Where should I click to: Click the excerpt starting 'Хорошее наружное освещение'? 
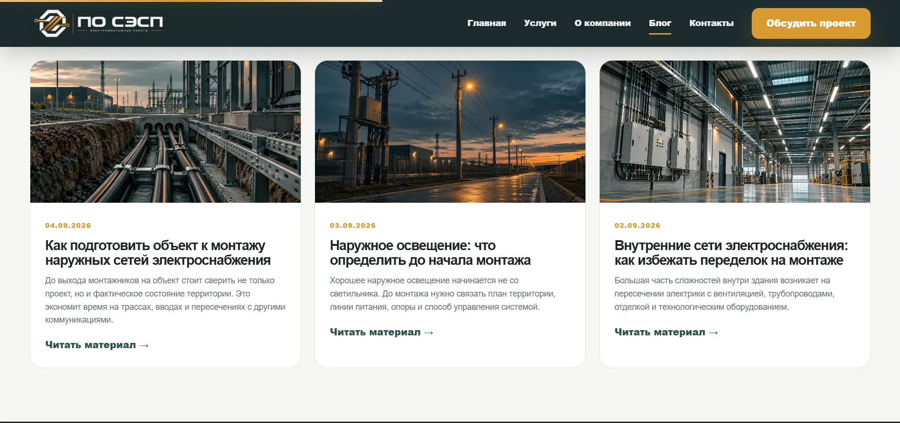[442, 294]
